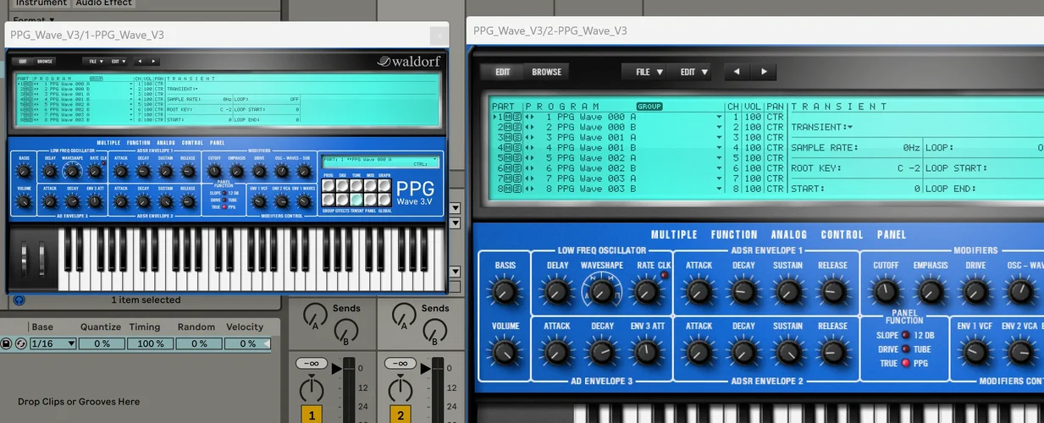Select TRNSNT panel button in left PPG window
Viewport: 1044px width, 423px height.
tap(356, 201)
